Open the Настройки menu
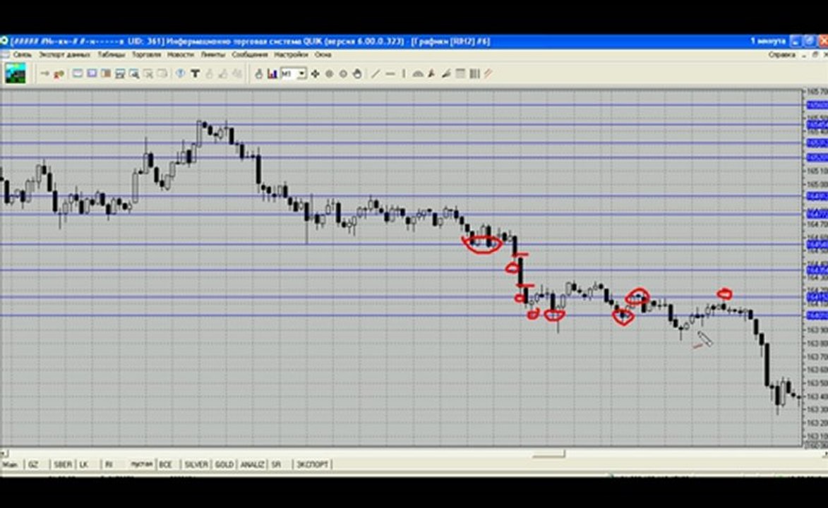 point(291,55)
